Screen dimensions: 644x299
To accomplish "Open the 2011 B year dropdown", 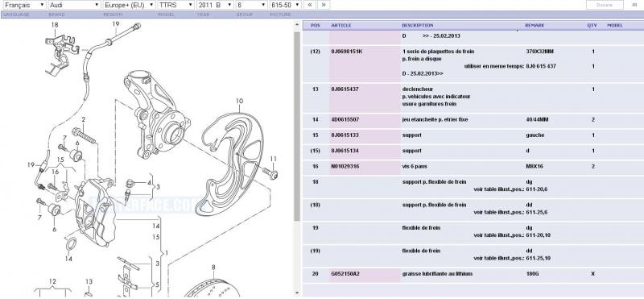I will point(215,5).
